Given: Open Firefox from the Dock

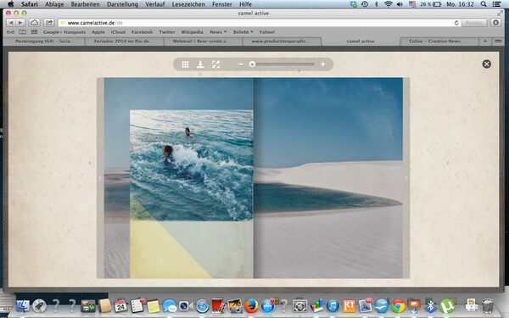Looking at the screenshot, I should (x=251, y=305).
